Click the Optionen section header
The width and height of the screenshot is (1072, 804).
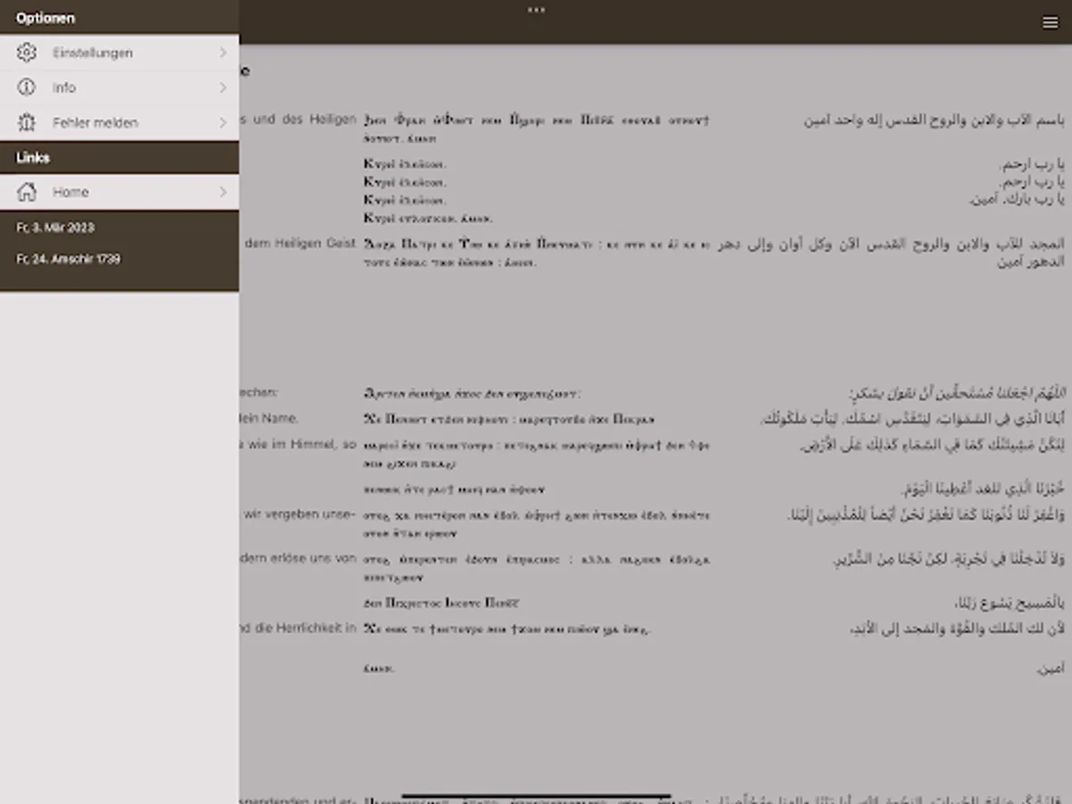[119, 18]
